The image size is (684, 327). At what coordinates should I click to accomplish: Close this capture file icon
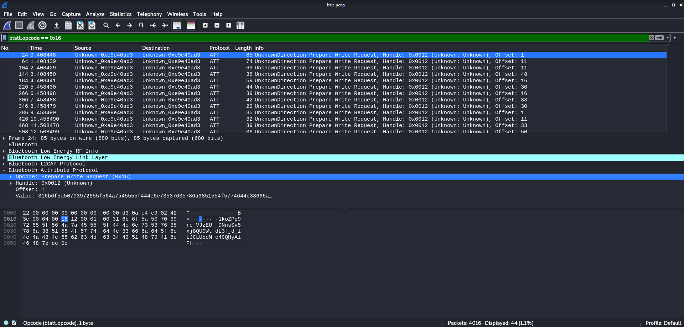pyautogui.click(x=80, y=25)
